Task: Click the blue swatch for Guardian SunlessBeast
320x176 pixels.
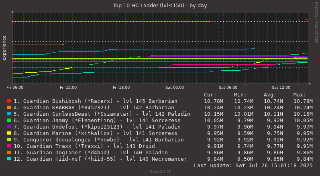Action: tap(9, 114)
